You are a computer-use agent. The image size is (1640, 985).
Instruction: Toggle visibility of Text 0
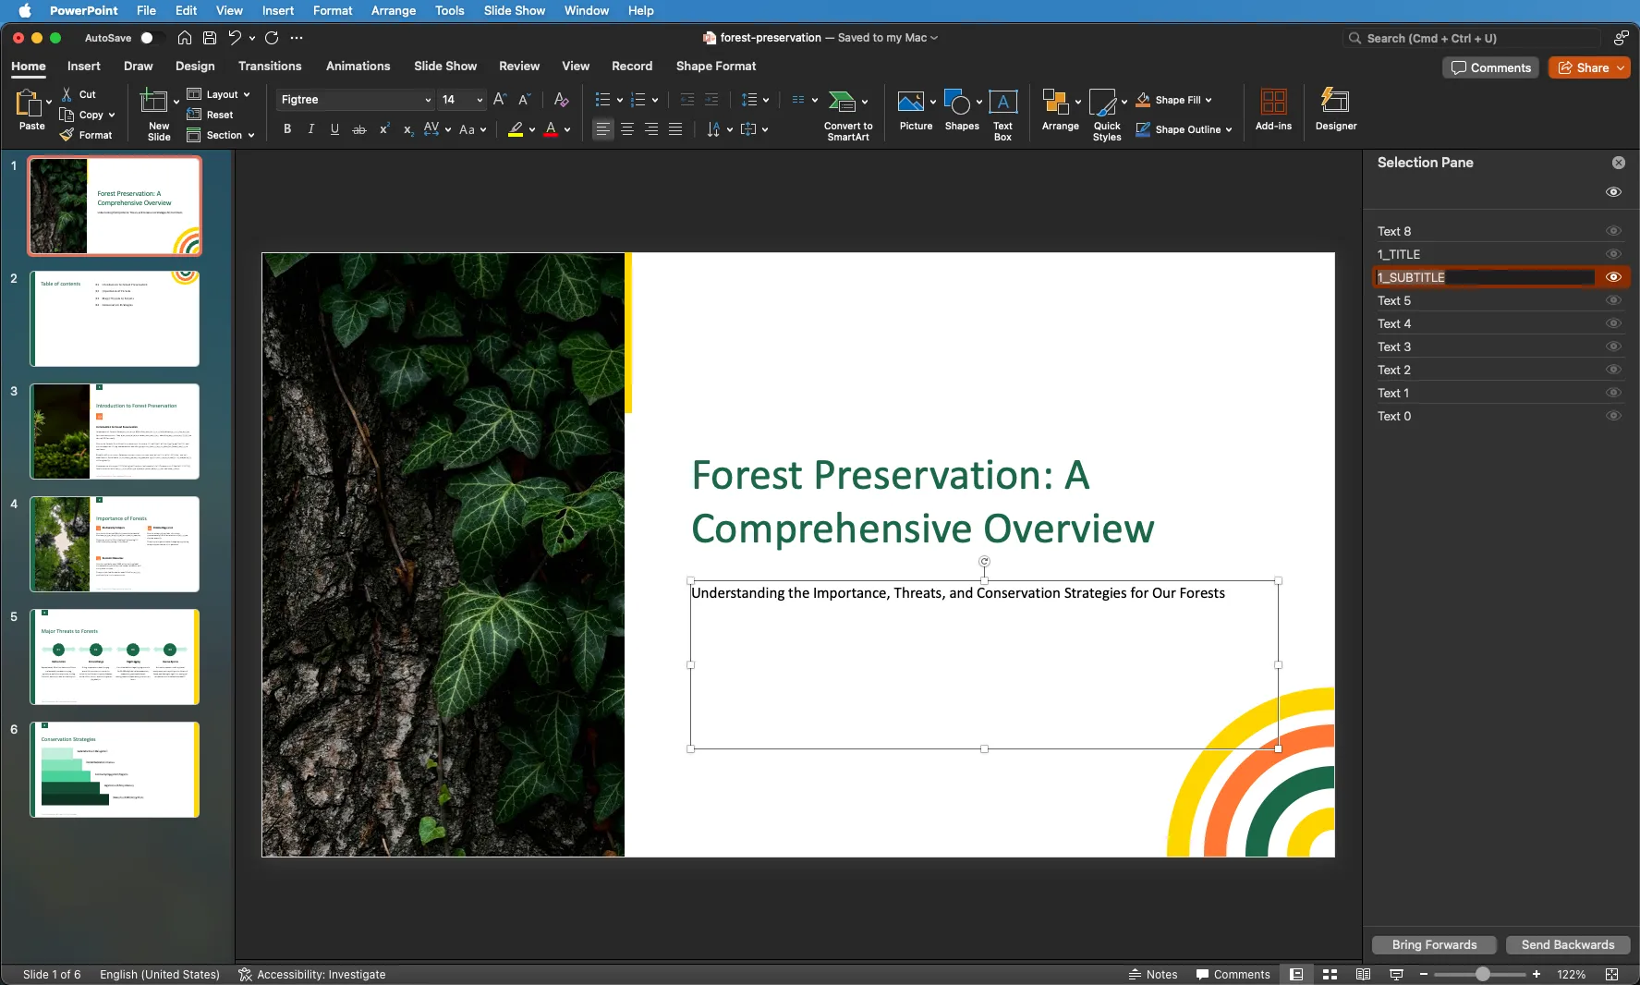(1613, 416)
